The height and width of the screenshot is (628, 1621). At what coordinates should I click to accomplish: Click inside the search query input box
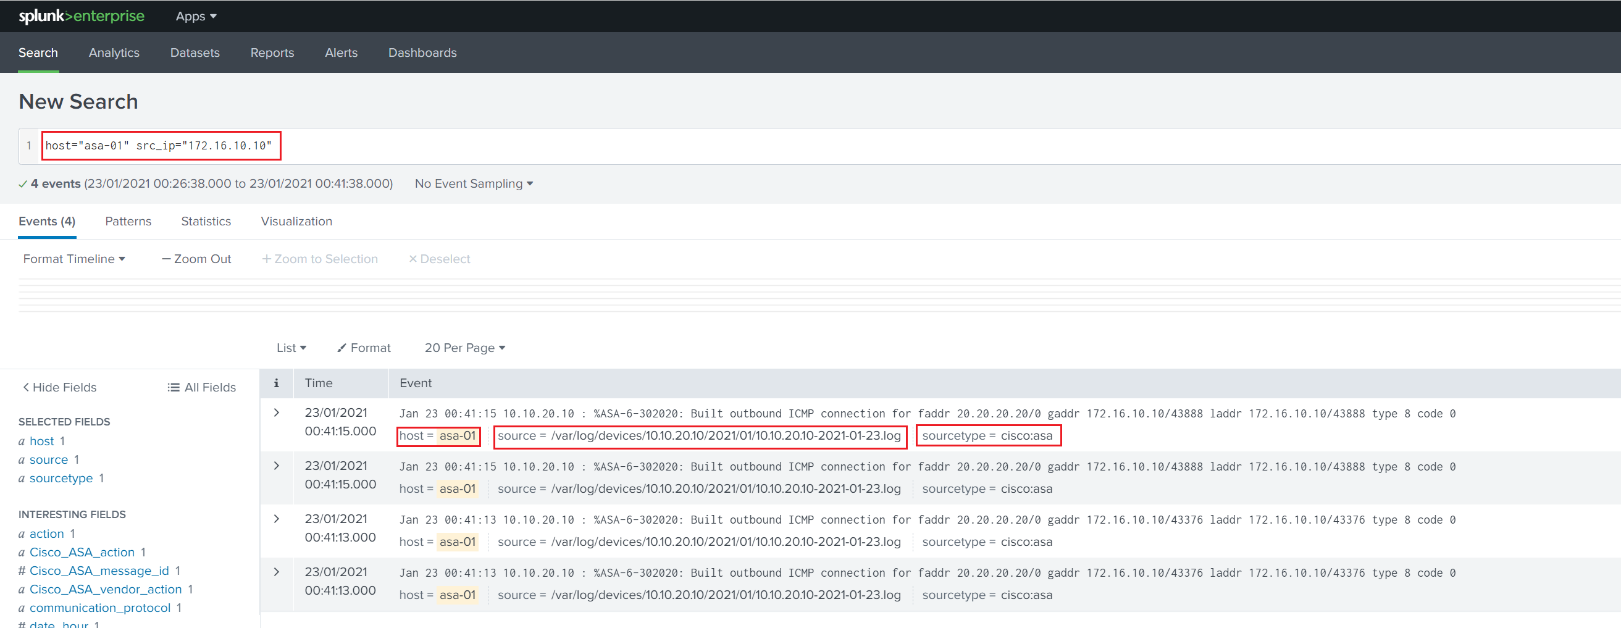tap(161, 145)
